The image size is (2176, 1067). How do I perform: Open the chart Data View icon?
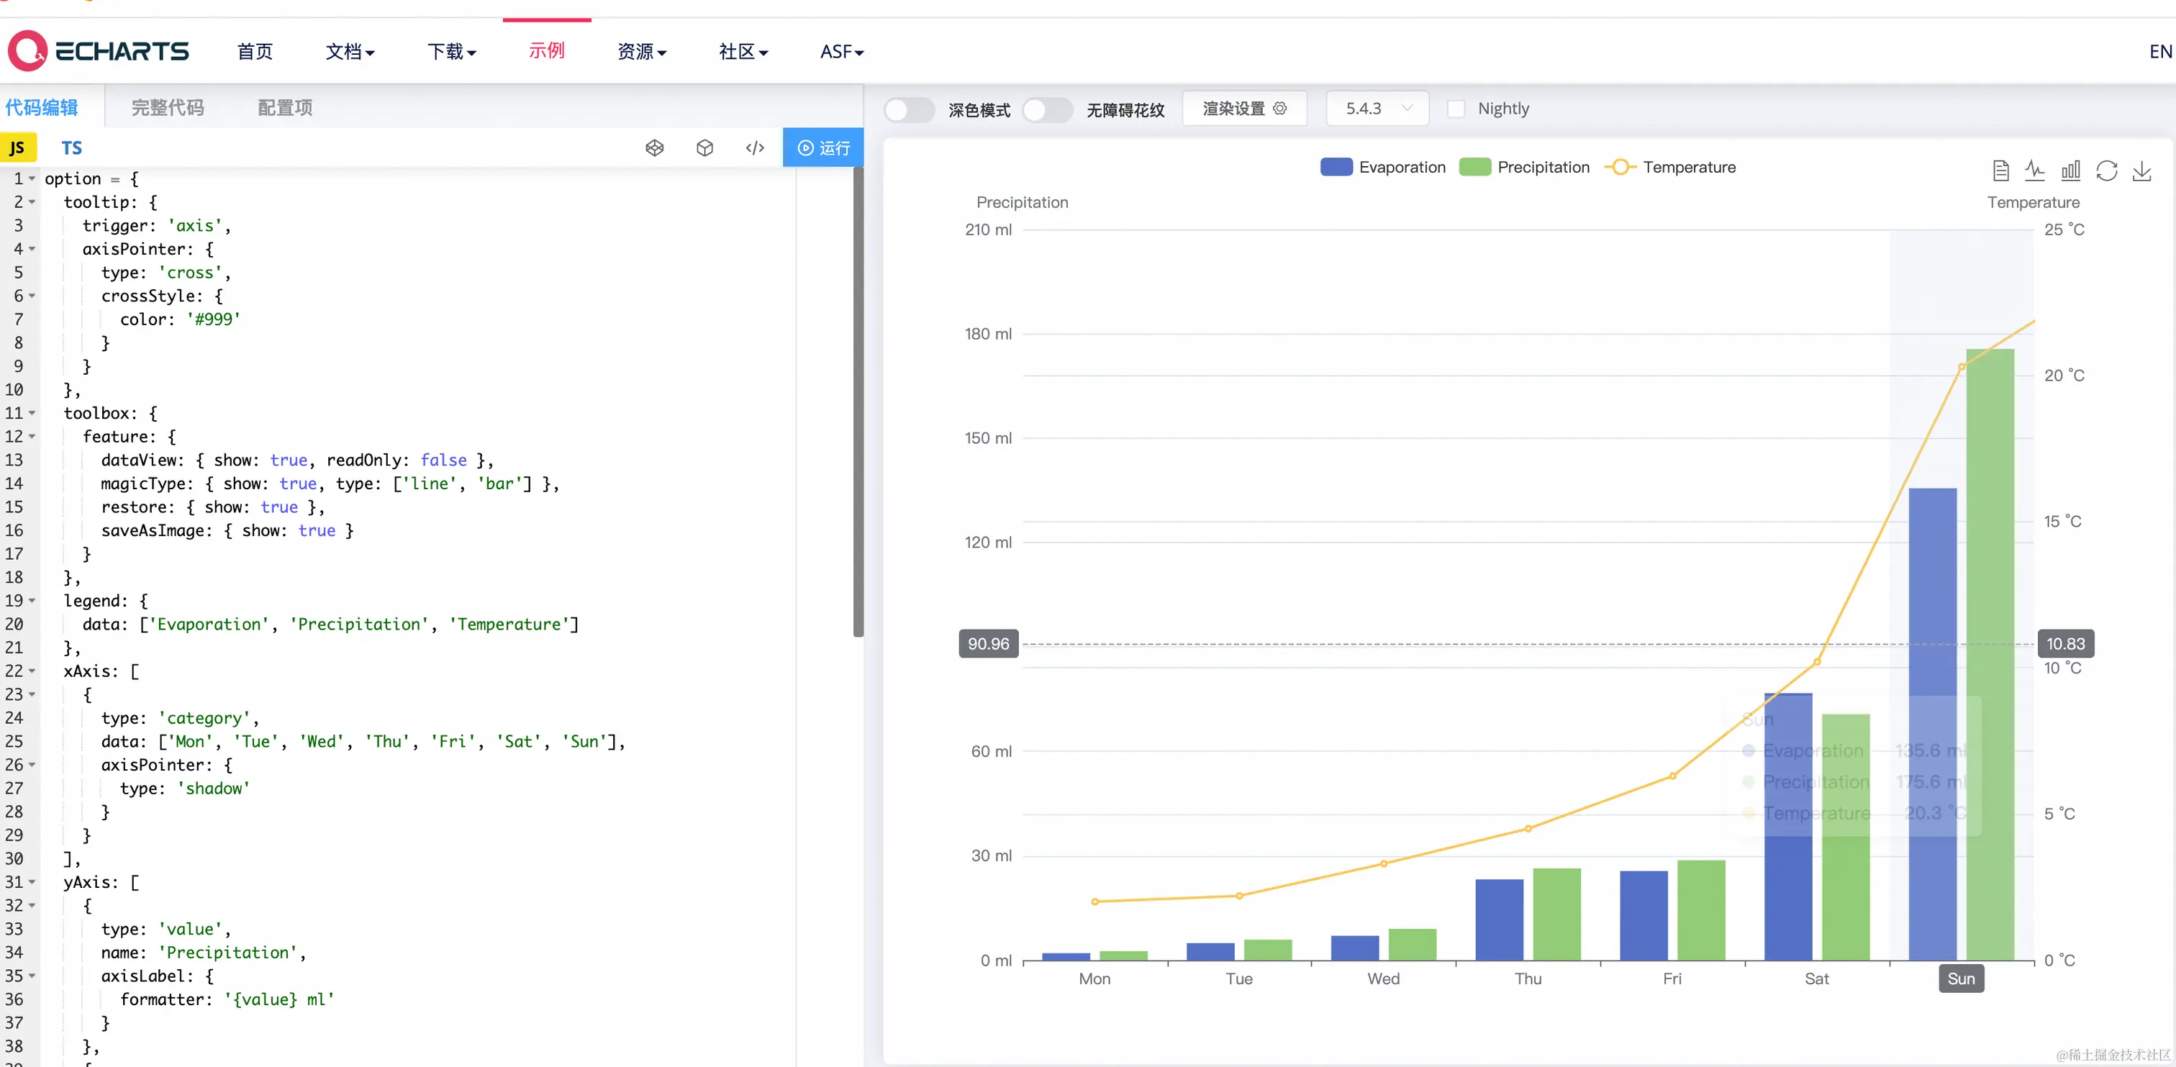coord(2000,171)
